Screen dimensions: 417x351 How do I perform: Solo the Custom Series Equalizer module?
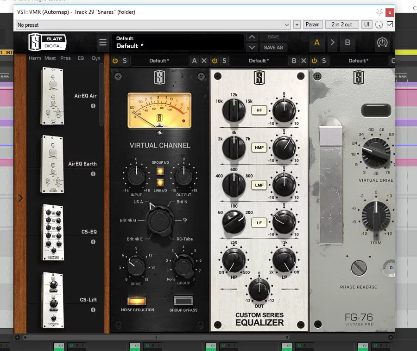[224, 61]
